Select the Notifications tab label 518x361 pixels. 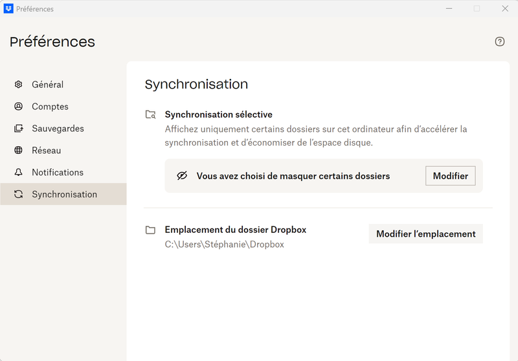click(x=58, y=173)
